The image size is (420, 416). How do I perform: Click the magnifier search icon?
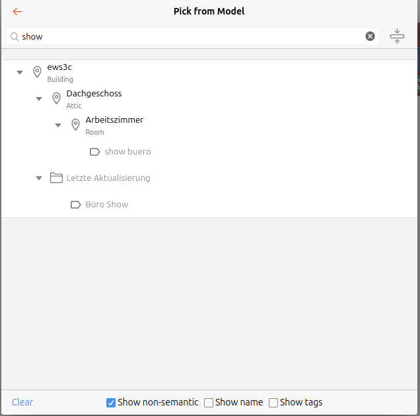point(15,36)
